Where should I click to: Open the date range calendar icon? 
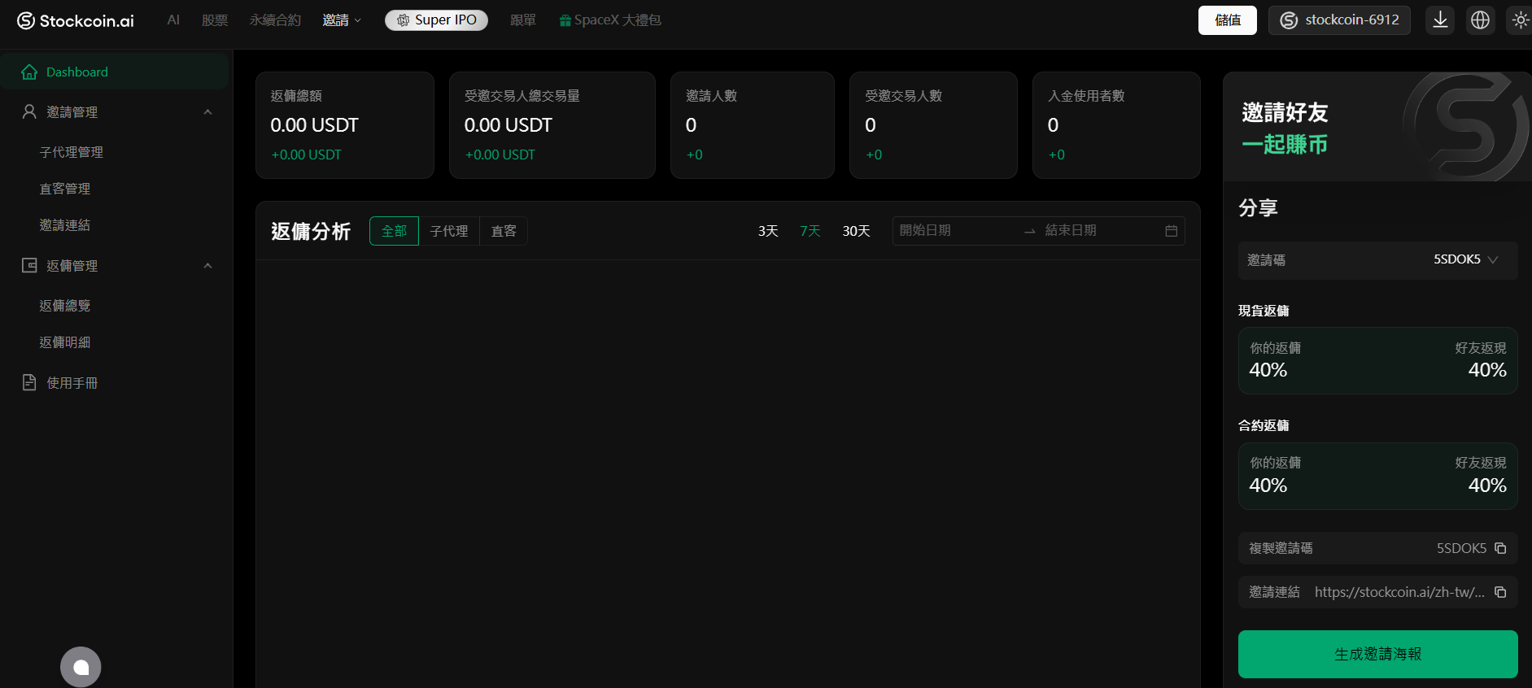pos(1171,231)
